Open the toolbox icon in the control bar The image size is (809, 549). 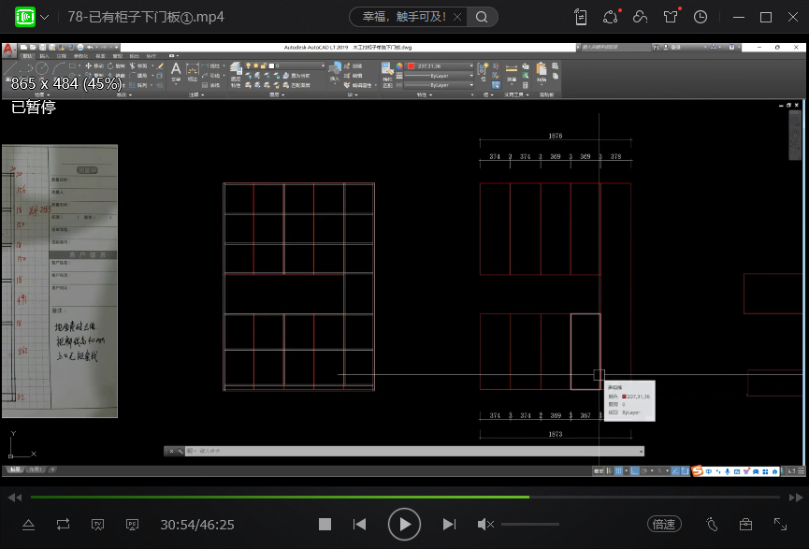click(745, 525)
